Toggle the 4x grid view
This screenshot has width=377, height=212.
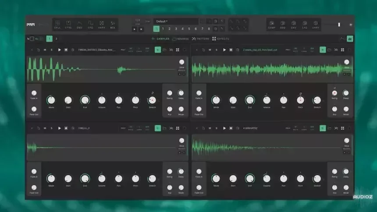(x=39, y=39)
